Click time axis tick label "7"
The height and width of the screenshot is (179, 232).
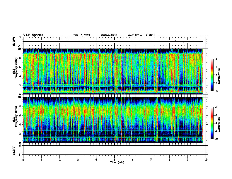151,160
